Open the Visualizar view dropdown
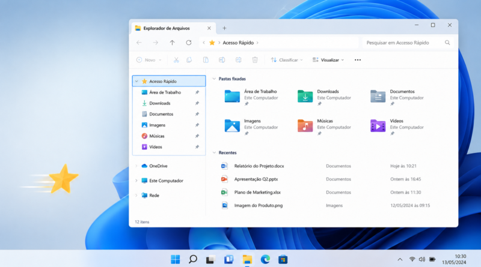Viewport: 481px width, 267px height. tap(328, 60)
